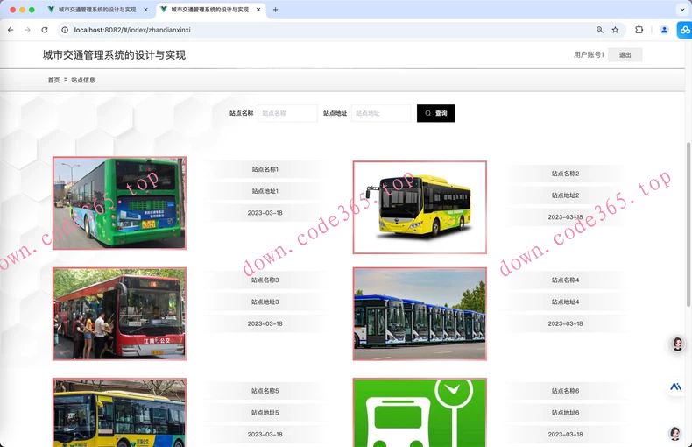Click 用户账号1 user label

(x=589, y=54)
